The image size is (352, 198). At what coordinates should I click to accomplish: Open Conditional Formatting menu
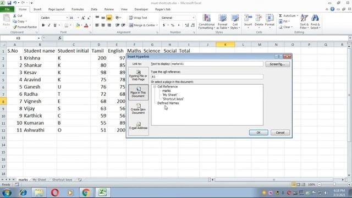[x=207, y=21]
